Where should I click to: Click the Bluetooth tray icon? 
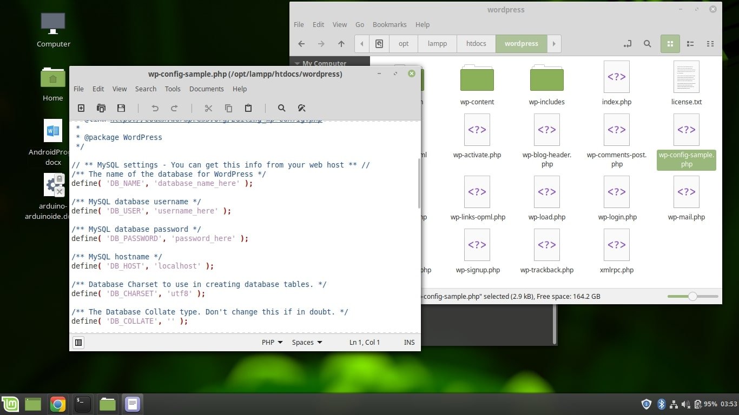[x=661, y=404]
